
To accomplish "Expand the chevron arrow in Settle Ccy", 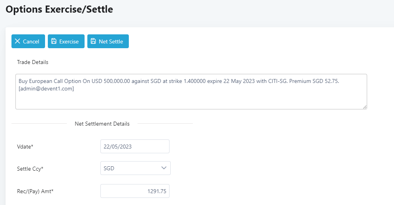I will pos(164,168).
